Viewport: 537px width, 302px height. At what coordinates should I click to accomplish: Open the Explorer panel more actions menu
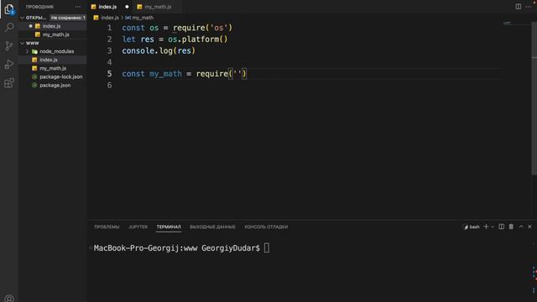pos(78,7)
